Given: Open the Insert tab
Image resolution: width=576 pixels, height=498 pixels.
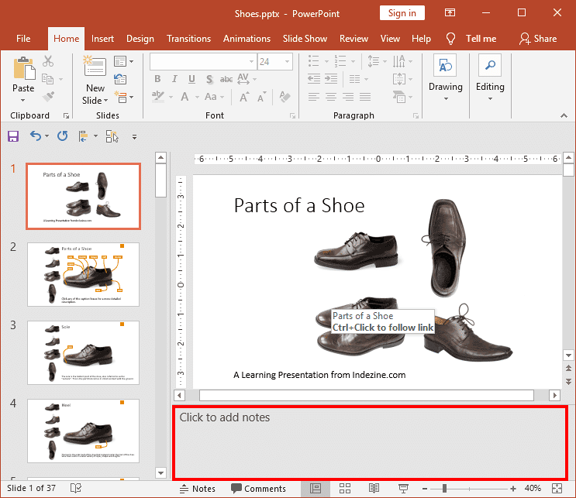Looking at the screenshot, I should 102,39.
